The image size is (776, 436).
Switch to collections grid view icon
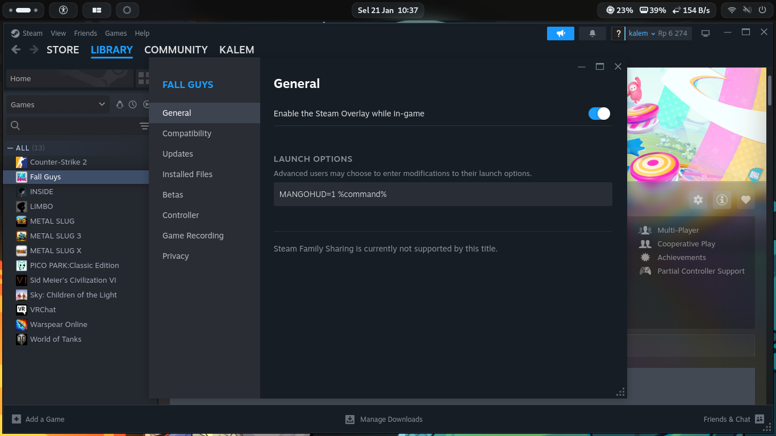tap(143, 78)
